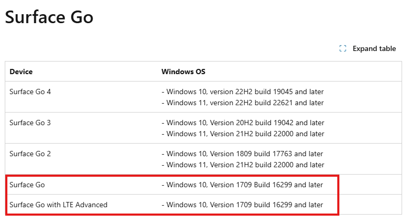Click Windows 10 1809 build 17763 line

pos(242,154)
